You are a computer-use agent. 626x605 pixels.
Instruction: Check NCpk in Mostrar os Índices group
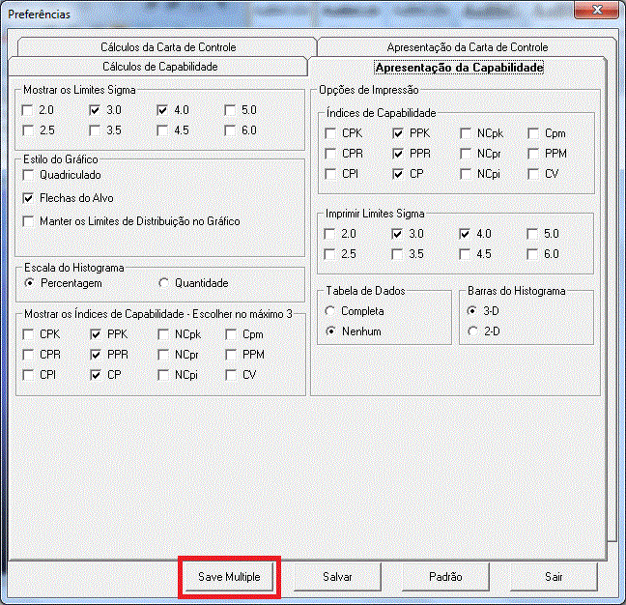point(163,334)
